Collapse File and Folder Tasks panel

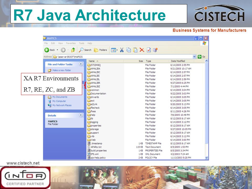pos(81,64)
